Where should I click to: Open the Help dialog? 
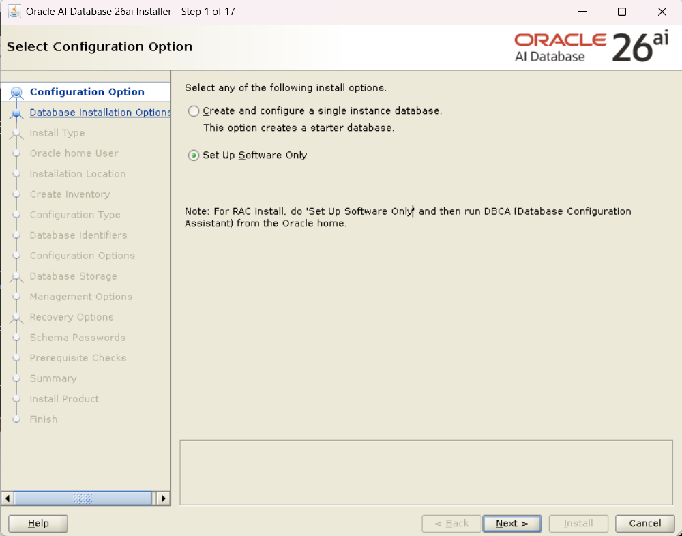pyautogui.click(x=38, y=523)
